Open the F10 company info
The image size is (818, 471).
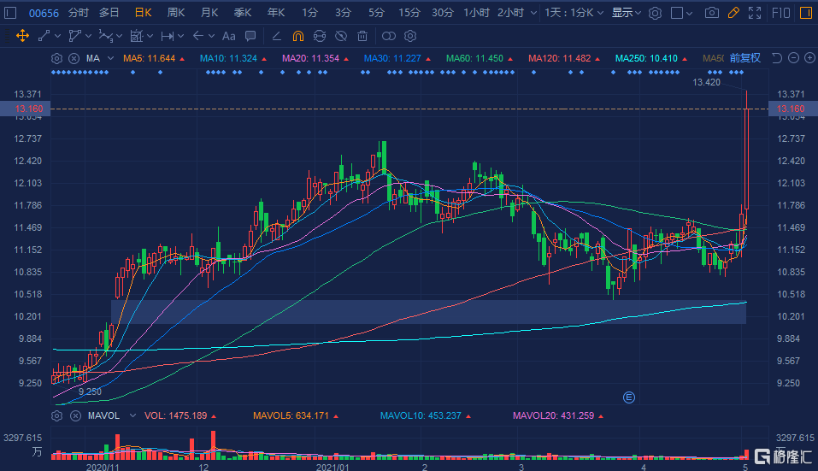[x=780, y=13]
